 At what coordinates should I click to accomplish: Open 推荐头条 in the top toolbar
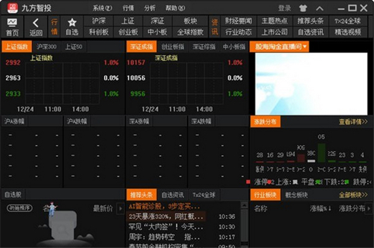point(310,21)
